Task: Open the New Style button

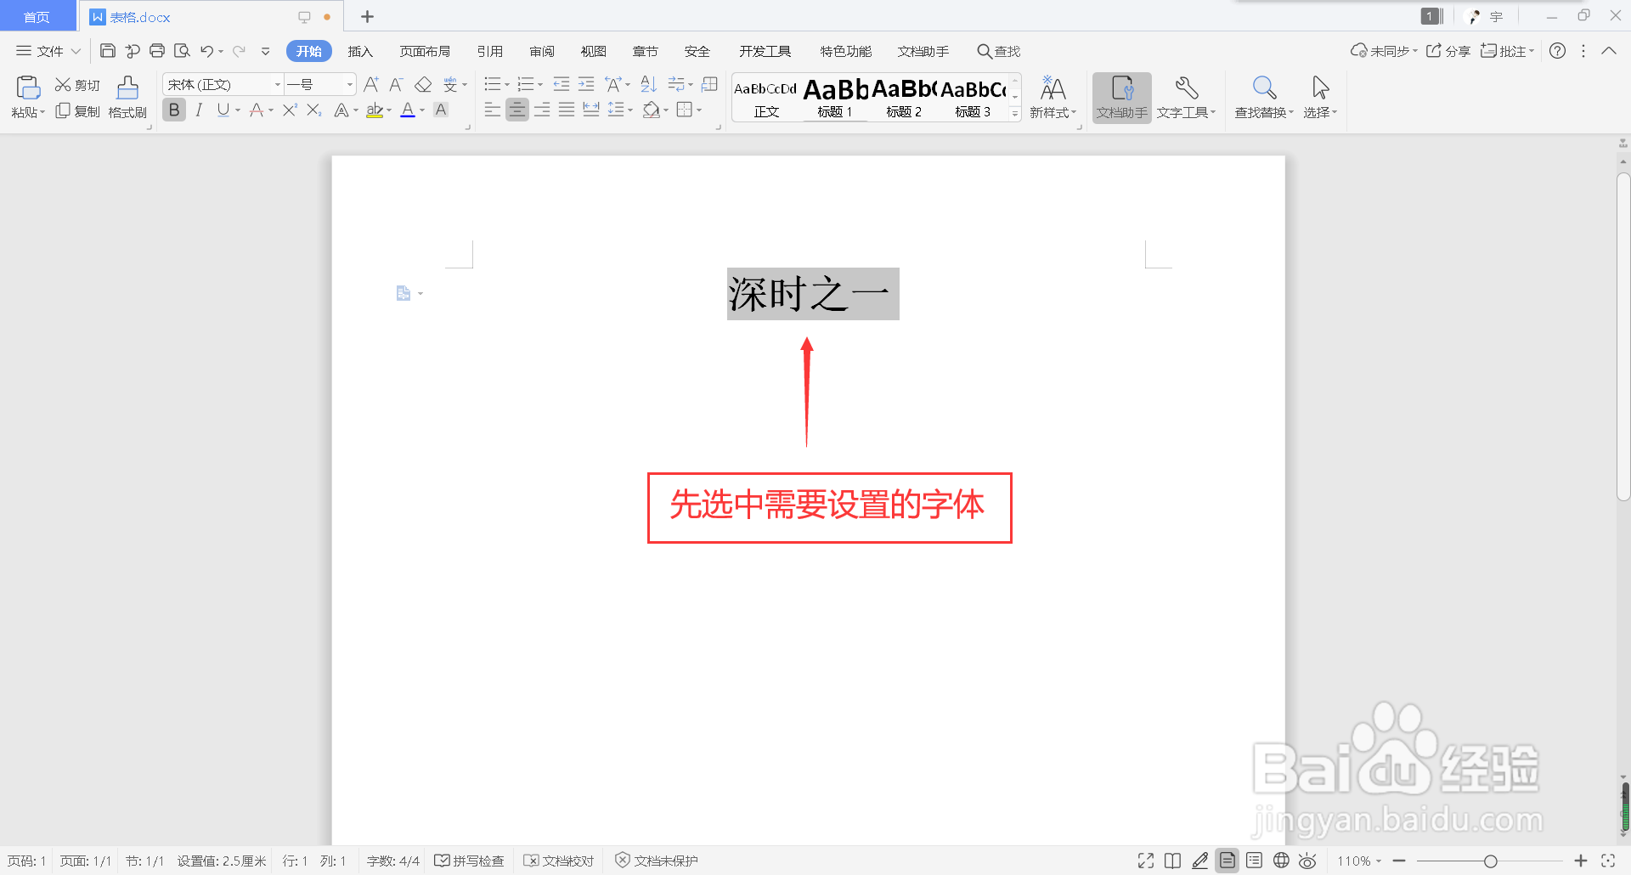Action: (x=1053, y=97)
